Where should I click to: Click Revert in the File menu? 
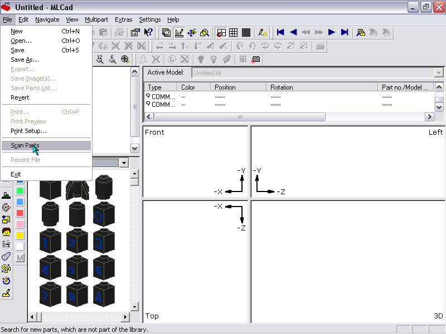tap(46, 97)
